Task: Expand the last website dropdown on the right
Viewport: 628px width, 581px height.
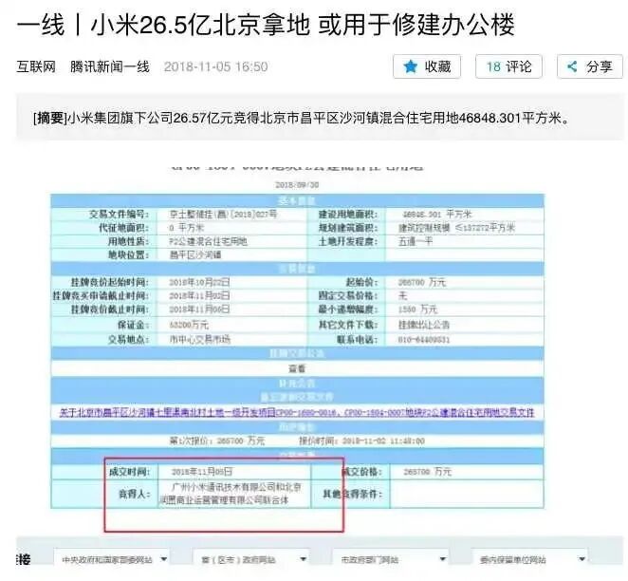Action: pyautogui.click(x=528, y=559)
